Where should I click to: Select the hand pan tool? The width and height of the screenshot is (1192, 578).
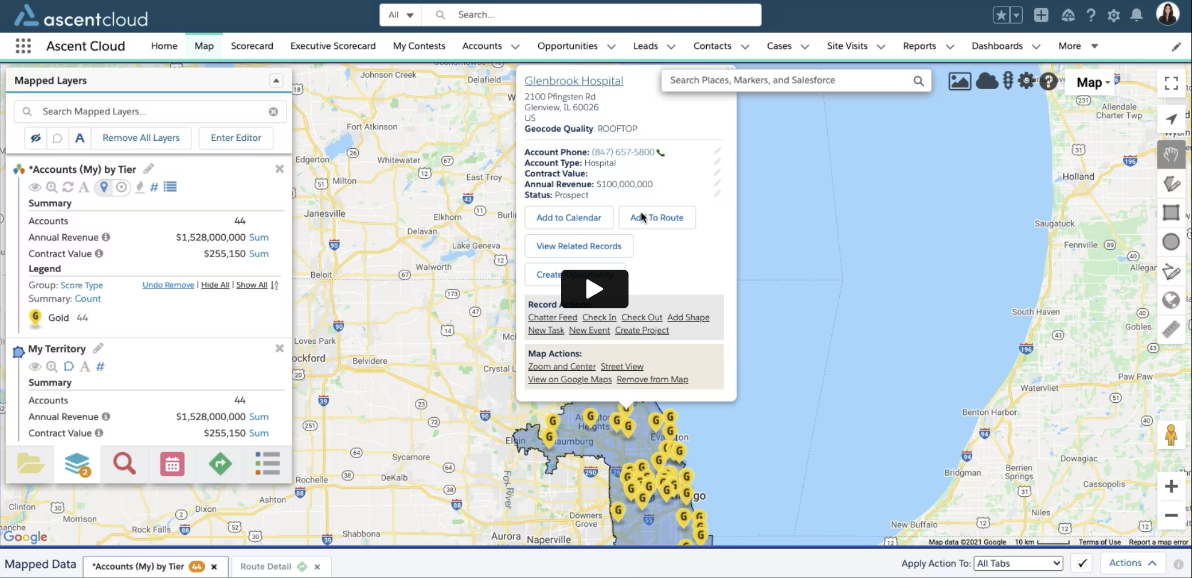[1171, 155]
